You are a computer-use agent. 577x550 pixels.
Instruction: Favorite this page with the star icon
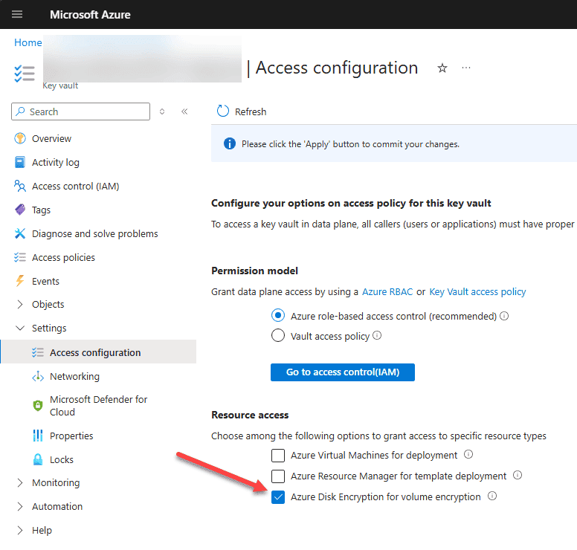(442, 68)
